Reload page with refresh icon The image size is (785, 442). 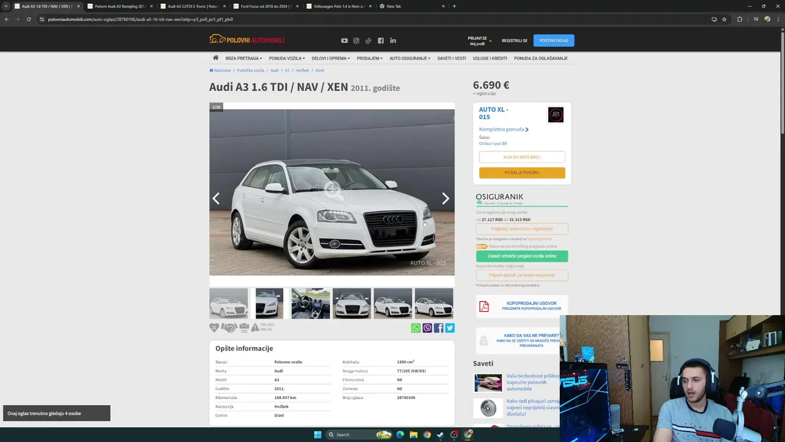click(28, 19)
